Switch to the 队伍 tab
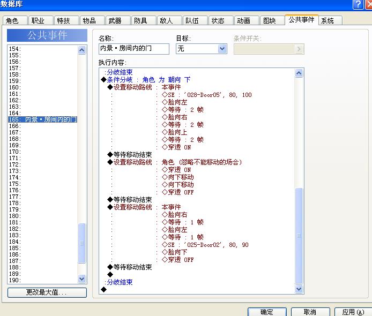 [x=195, y=21]
